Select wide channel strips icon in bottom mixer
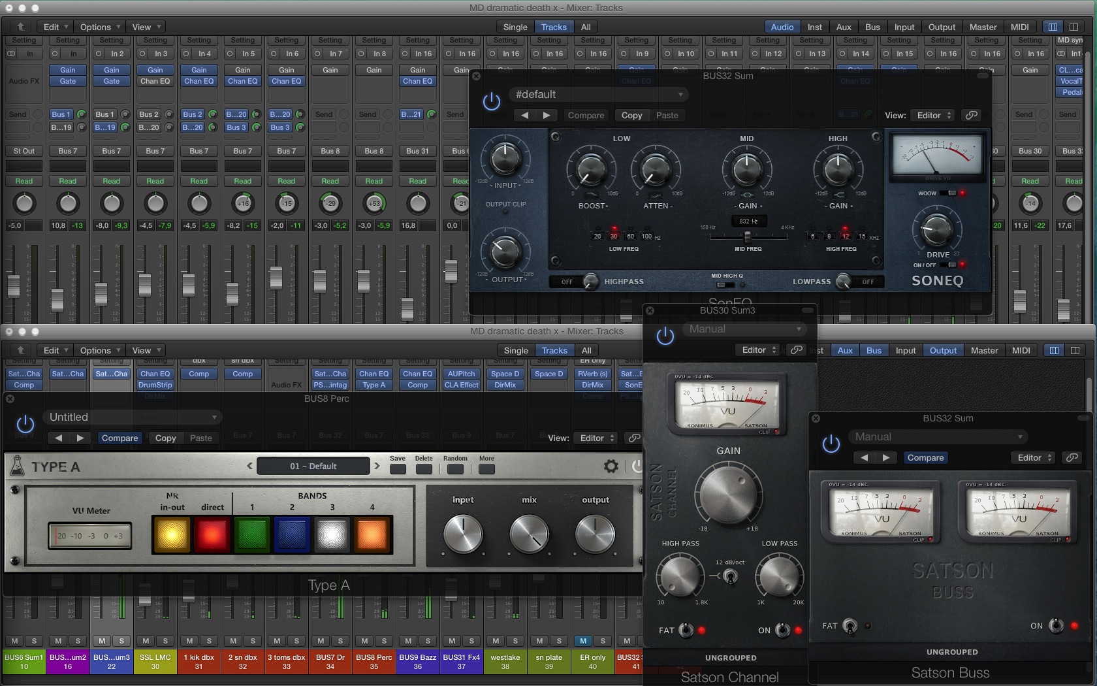The width and height of the screenshot is (1097, 686). point(1075,350)
